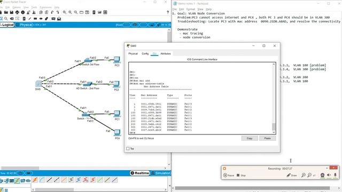342x192 pixels.
Task: Choose the draw line tool
Action: click(x=30, y=19)
